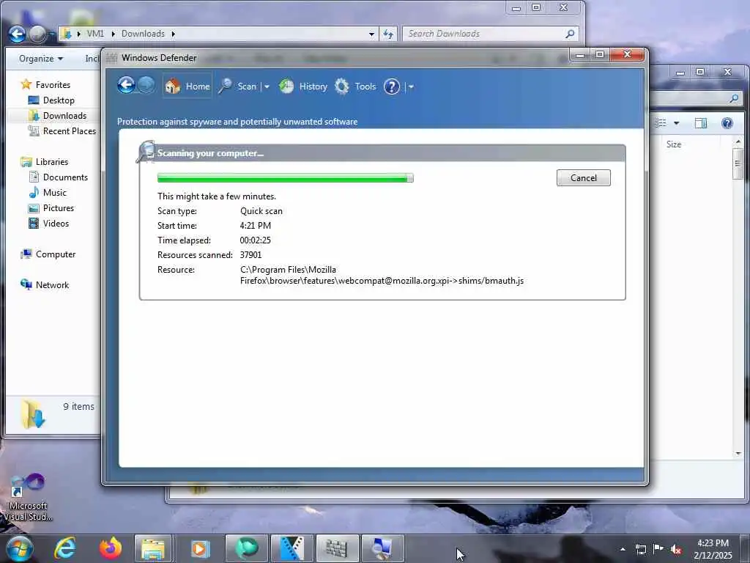Open the Windows Start menu
This screenshot has width=750, height=563.
tap(20, 548)
